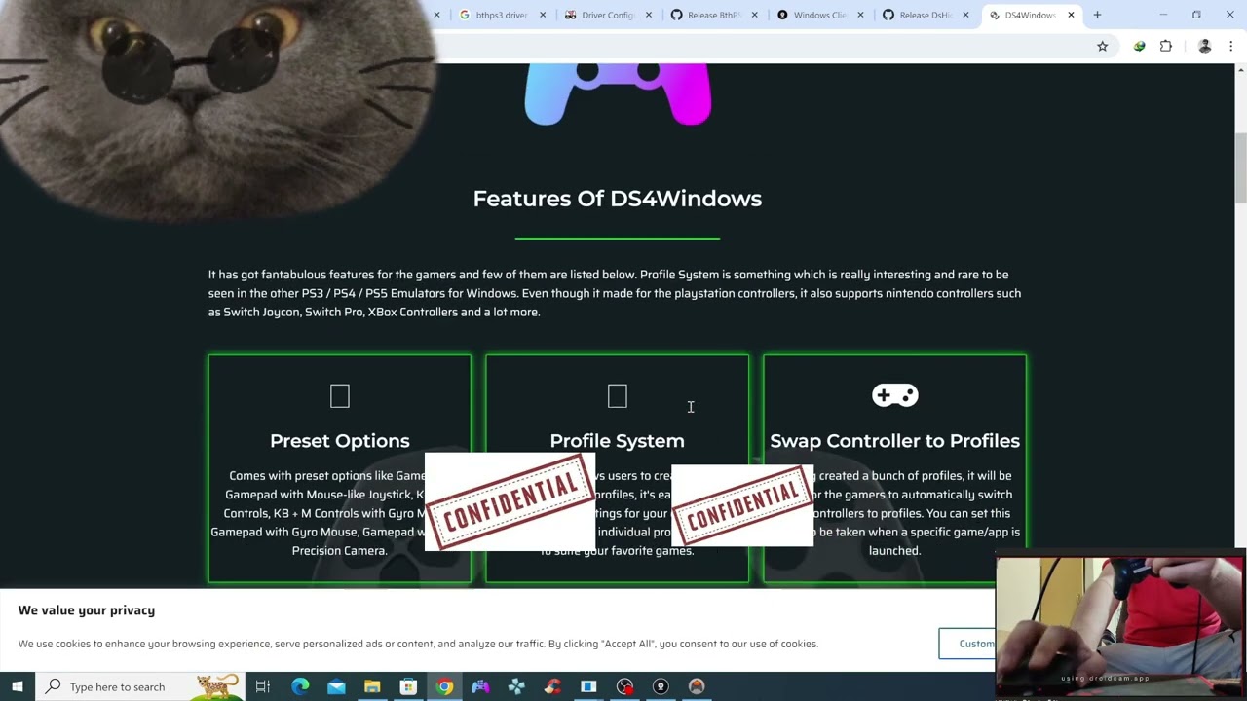Click the Profile System card icon

click(617, 396)
